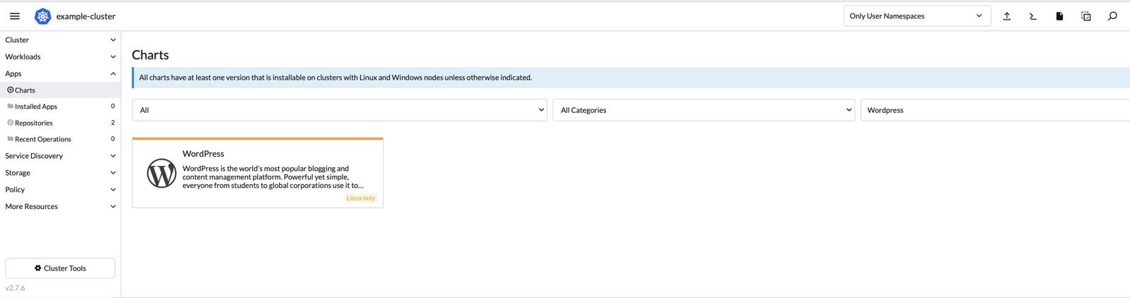Open the All Categories dropdown
Image resolution: width=1130 pixels, height=298 pixels.
(x=703, y=110)
